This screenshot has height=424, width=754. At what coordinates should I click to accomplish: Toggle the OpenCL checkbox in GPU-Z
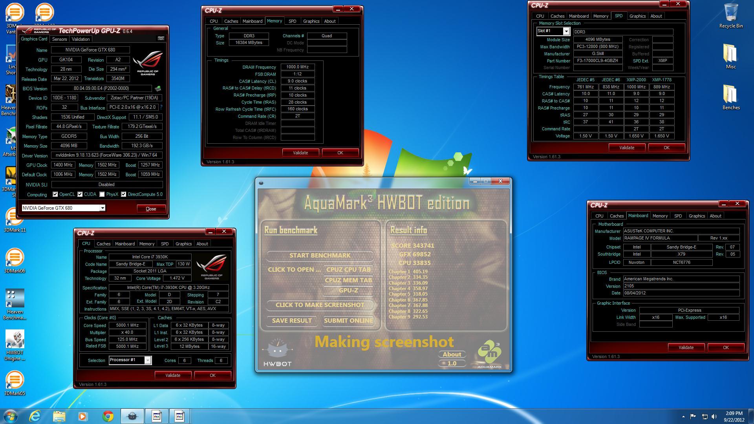pyautogui.click(x=55, y=194)
